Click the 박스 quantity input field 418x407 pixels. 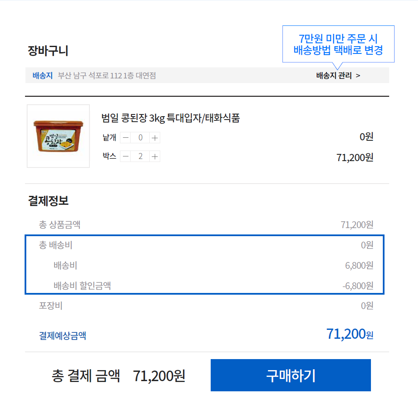pos(140,156)
